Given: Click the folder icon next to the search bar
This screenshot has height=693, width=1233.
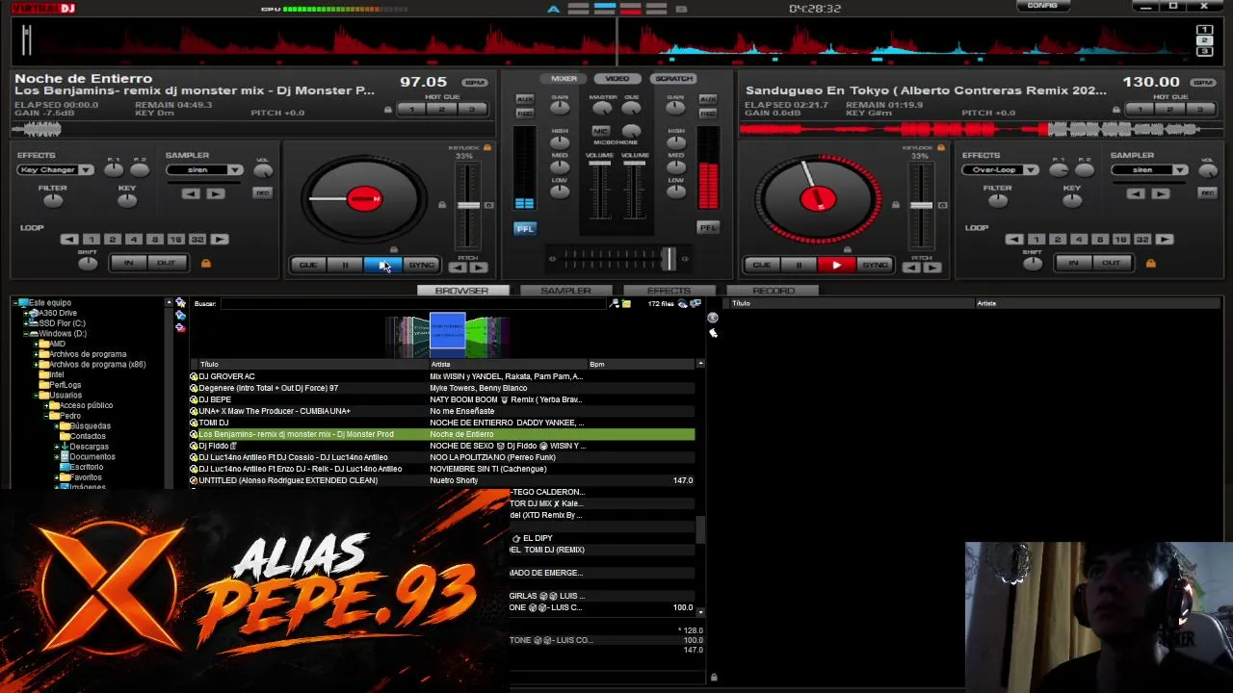Looking at the screenshot, I should (x=626, y=304).
